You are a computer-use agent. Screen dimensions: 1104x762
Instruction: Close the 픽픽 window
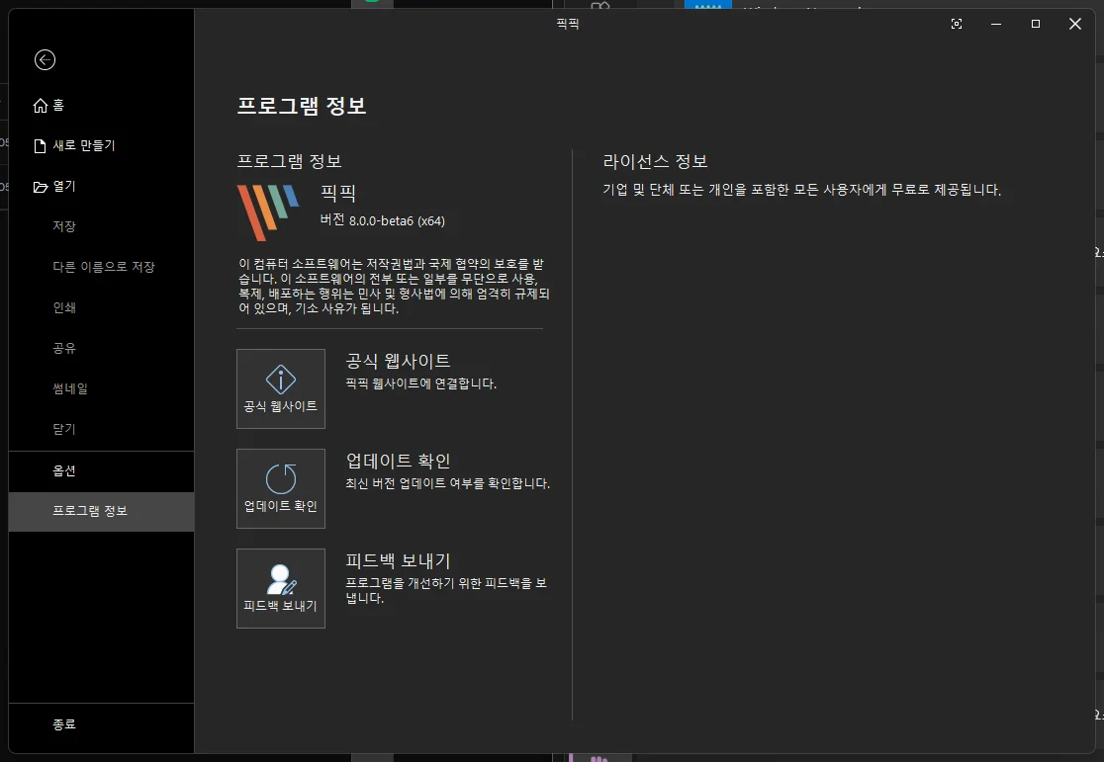[1075, 24]
